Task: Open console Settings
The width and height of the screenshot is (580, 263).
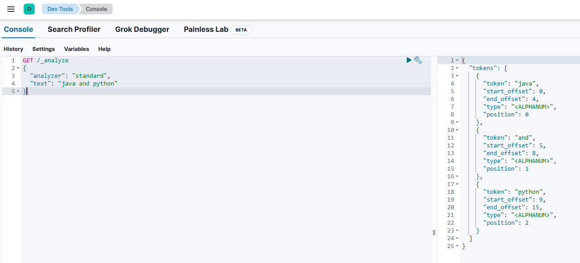Action: [x=43, y=49]
